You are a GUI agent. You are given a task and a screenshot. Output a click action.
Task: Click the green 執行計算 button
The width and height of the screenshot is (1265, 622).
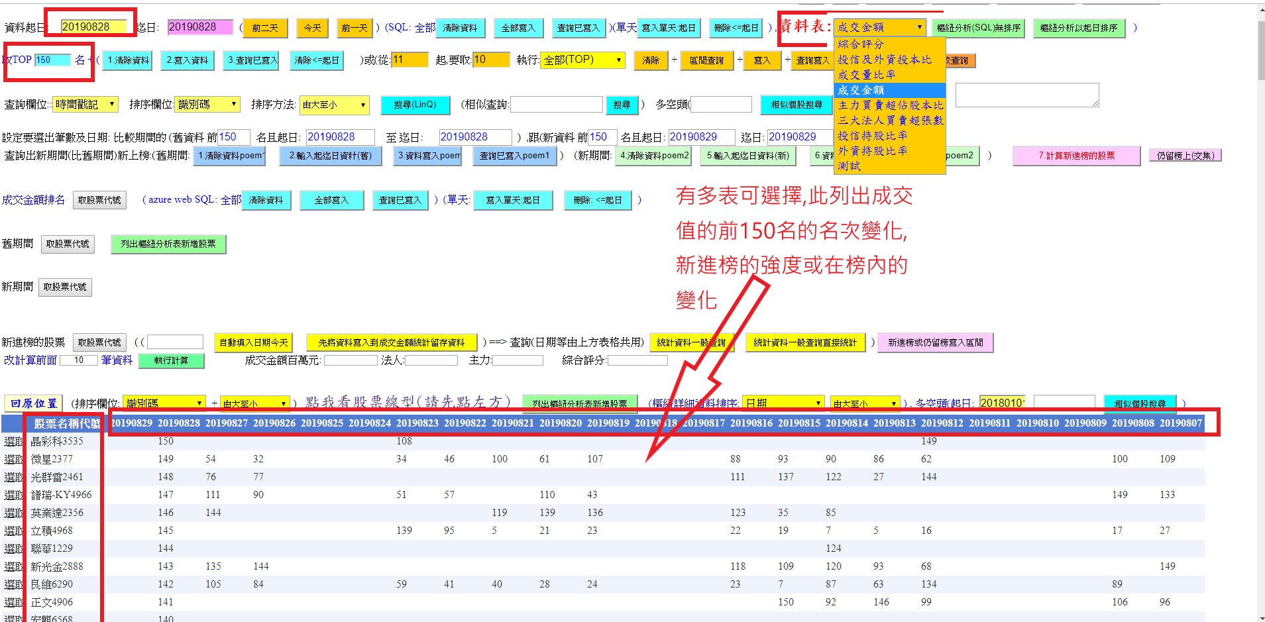tap(171, 360)
